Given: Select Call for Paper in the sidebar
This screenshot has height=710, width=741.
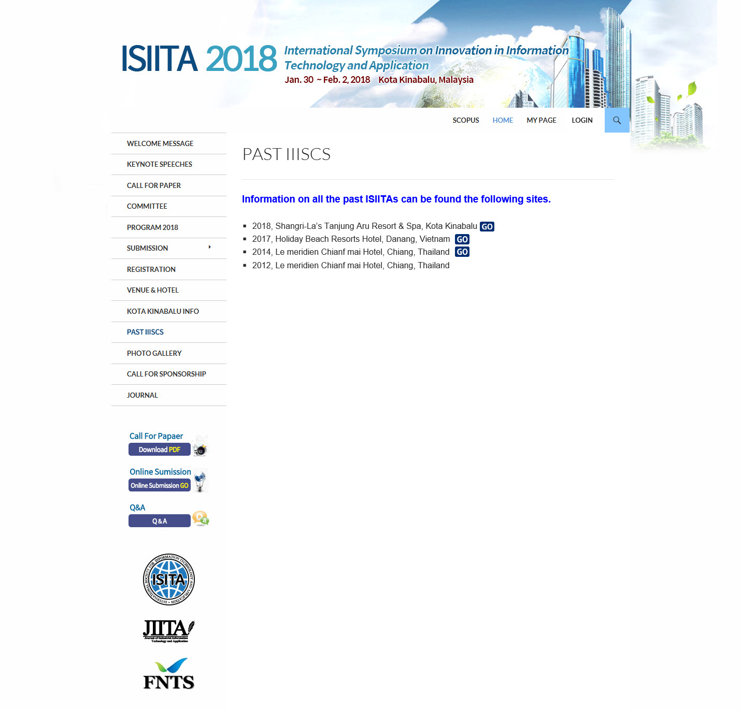Looking at the screenshot, I should click(169, 185).
